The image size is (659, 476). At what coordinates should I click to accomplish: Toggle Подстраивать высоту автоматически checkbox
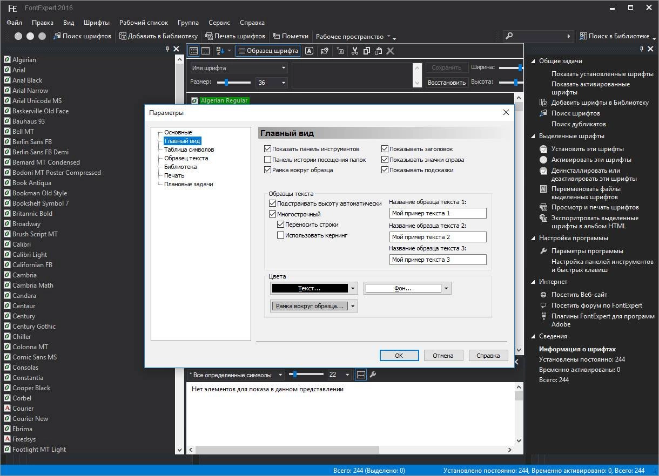272,203
